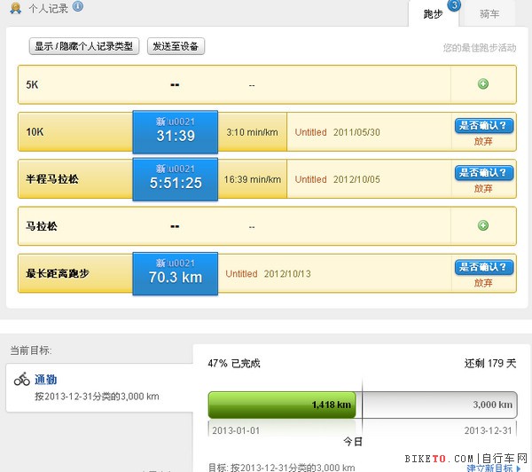Discard the 半程马拉松 record via 放弃
This screenshot has height=472, width=532.
click(x=483, y=188)
